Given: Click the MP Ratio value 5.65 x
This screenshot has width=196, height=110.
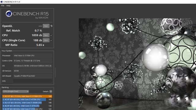Looking at the screenshot, I should pos(40,45).
